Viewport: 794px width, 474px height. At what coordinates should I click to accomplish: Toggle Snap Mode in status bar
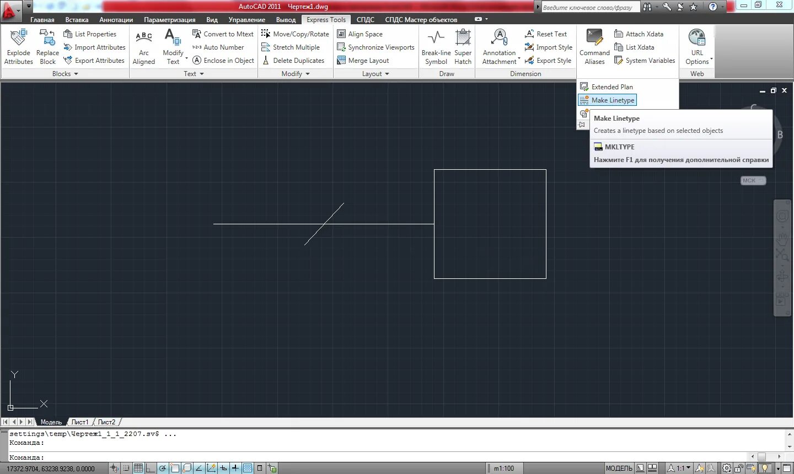click(x=126, y=468)
